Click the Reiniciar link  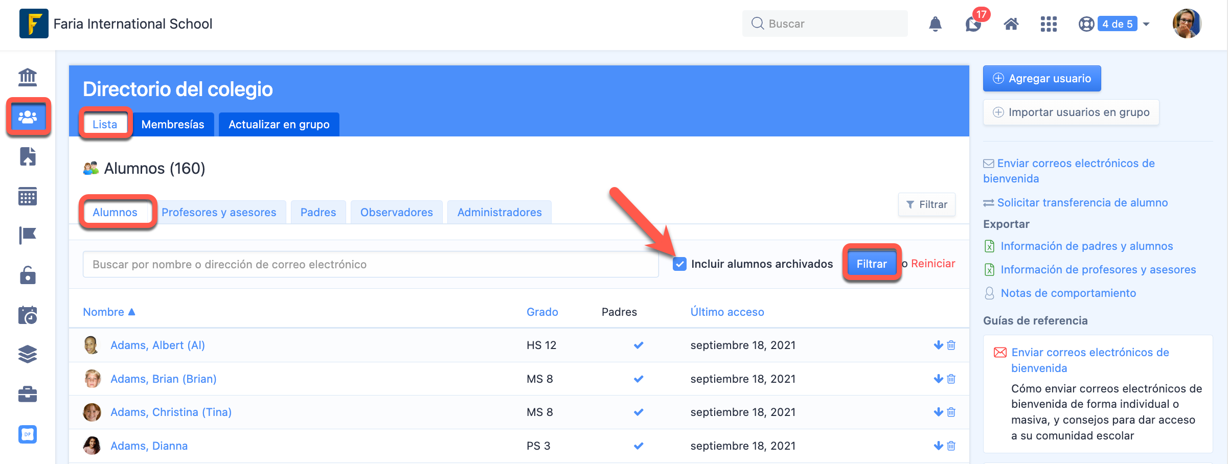tap(933, 264)
